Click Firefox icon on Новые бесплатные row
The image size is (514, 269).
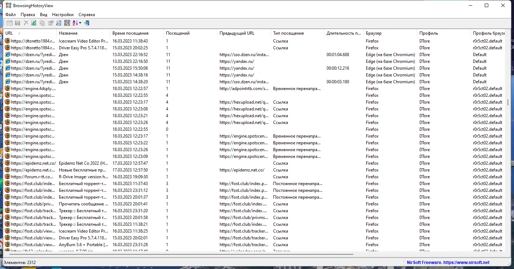[x=7, y=170]
